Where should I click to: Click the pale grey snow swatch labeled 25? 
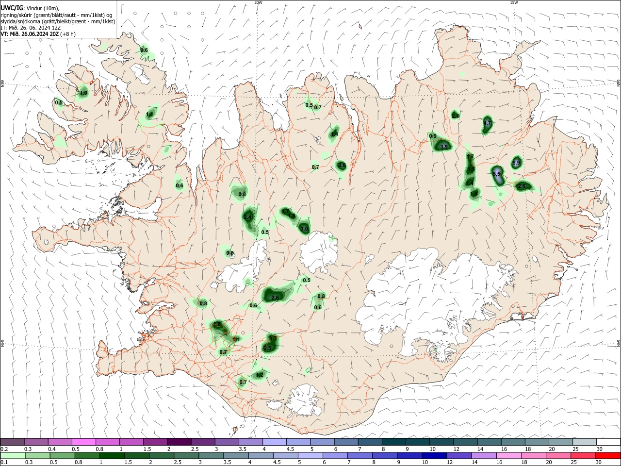584,442
